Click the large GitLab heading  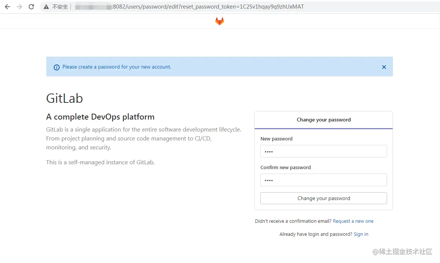pyautogui.click(x=65, y=99)
